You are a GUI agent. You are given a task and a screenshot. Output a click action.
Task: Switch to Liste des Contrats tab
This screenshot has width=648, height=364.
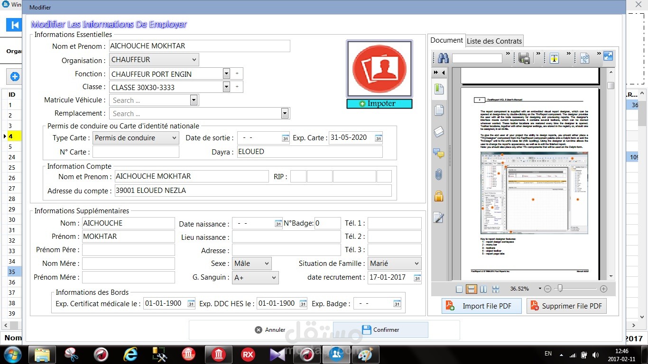494,41
